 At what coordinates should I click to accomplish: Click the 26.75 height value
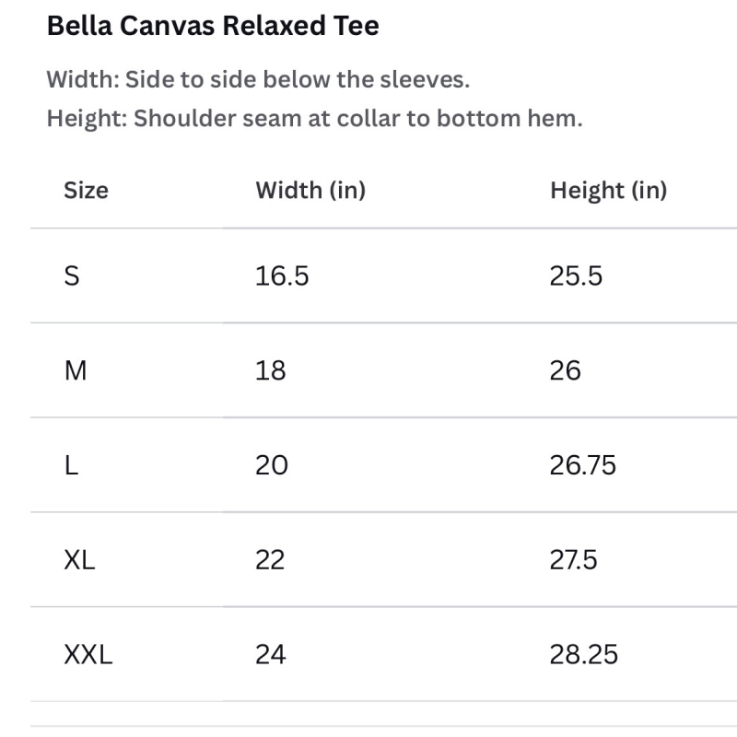[x=582, y=465]
